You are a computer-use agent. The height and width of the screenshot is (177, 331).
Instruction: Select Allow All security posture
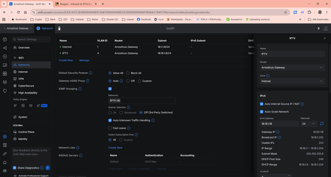pos(110,73)
